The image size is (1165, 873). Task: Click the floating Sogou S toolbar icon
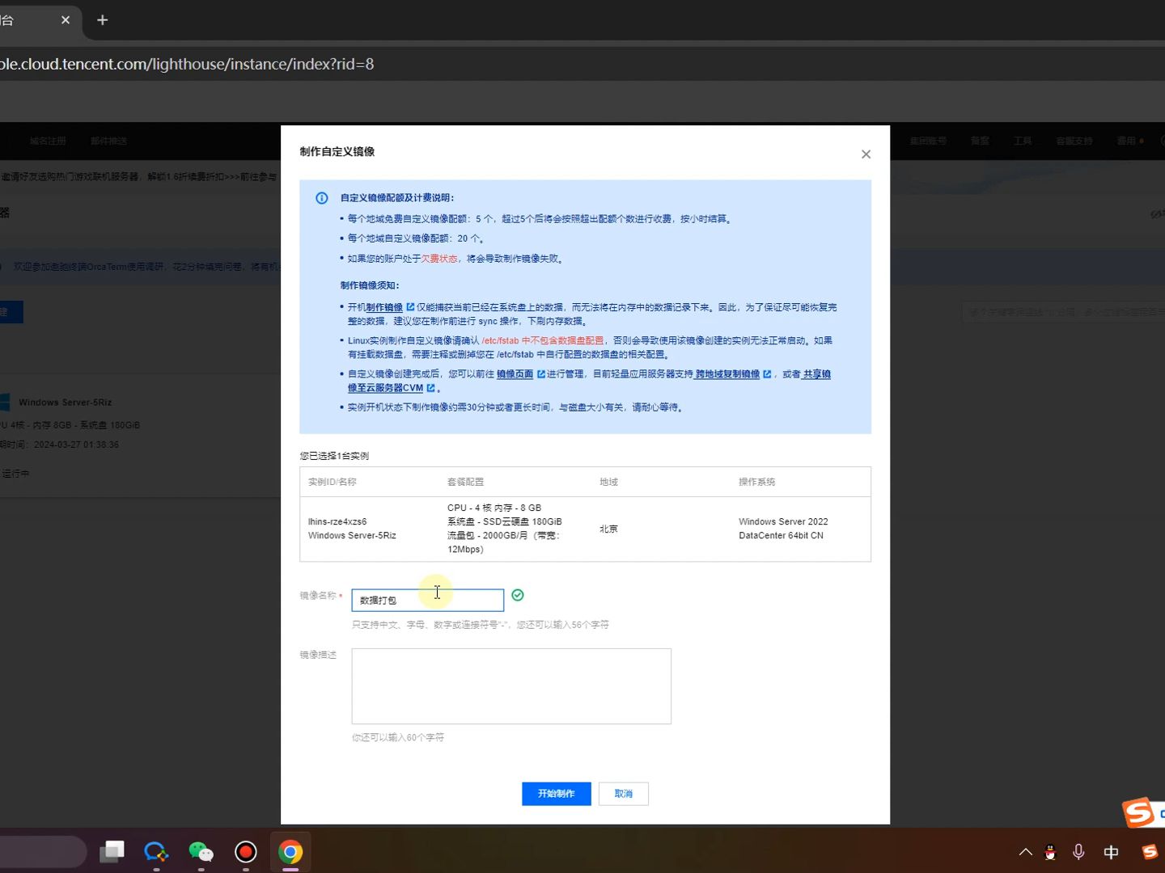pyautogui.click(x=1138, y=812)
